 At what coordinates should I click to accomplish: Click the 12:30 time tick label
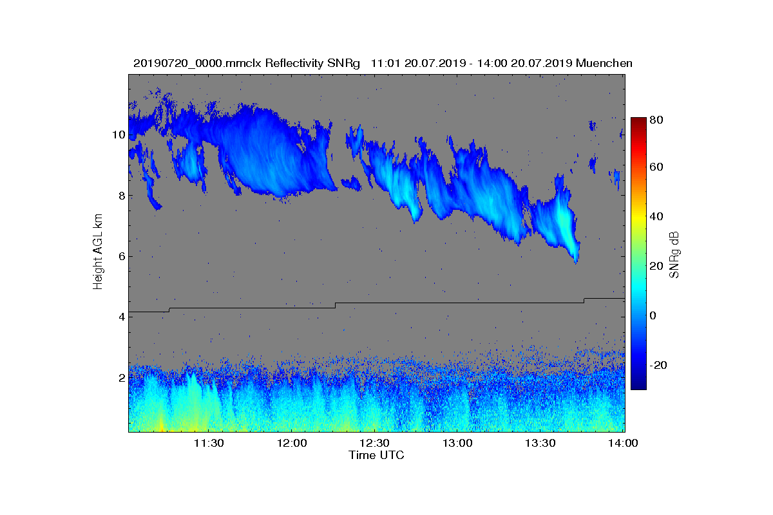pyautogui.click(x=375, y=443)
